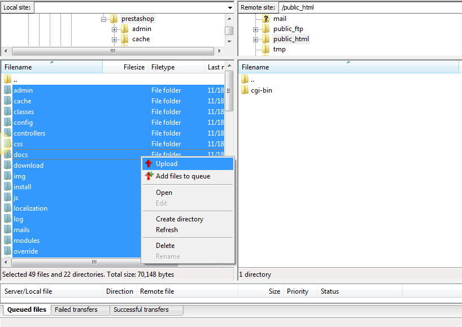Viewport: 462px width, 327px height.
Task: Switch to the Failed transfers tab
Action: pyautogui.click(x=80, y=309)
